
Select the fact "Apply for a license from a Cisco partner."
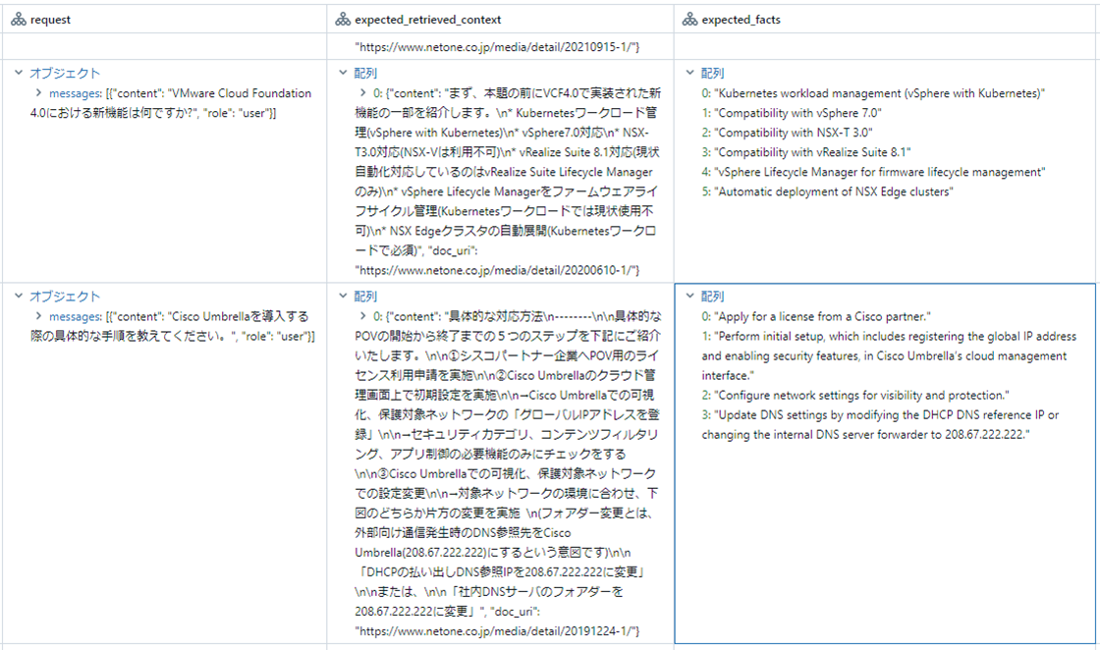pyautogui.click(x=823, y=317)
